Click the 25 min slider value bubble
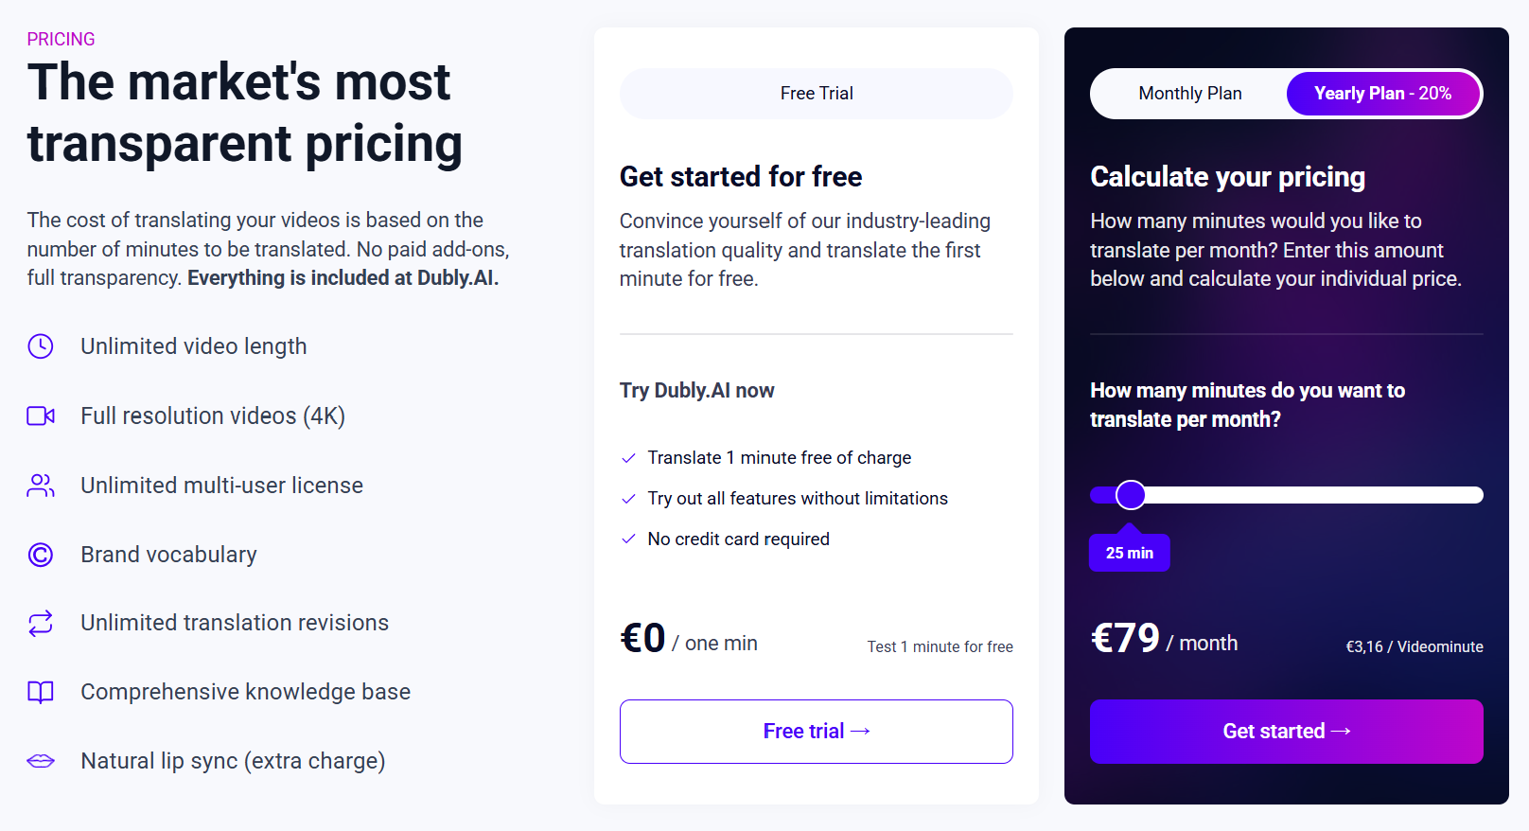Image resolution: width=1529 pixels, height=831 pixels. coord(1130,554)
